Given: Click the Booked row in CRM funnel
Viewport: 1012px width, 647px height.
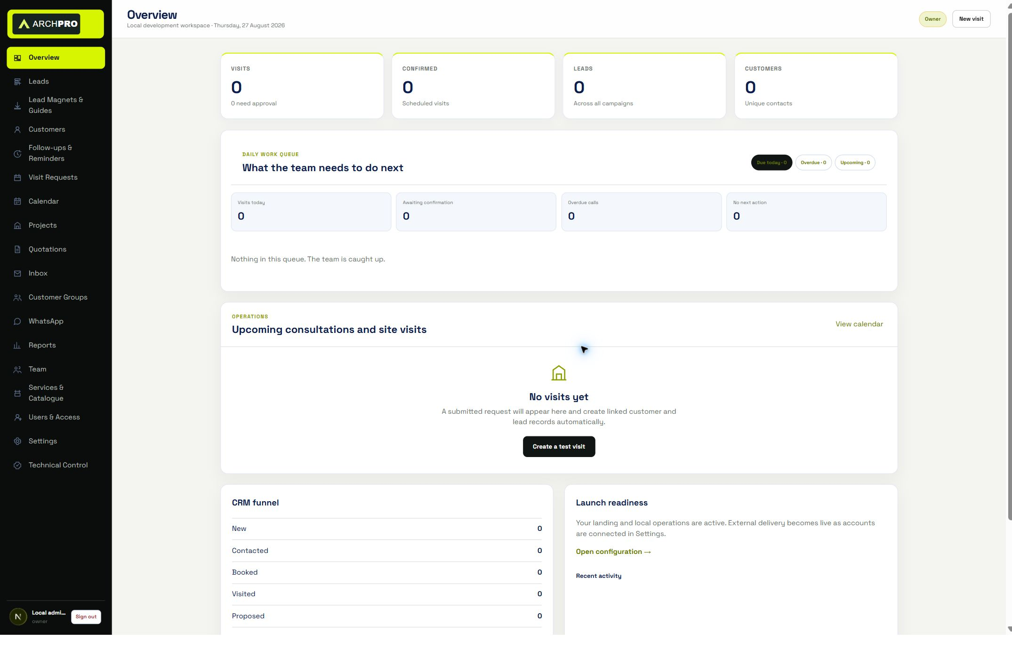Looking at the screenshot, I should pos(387,573).
